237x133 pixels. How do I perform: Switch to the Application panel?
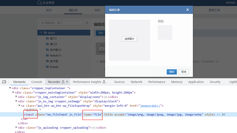tap(196, 82)
